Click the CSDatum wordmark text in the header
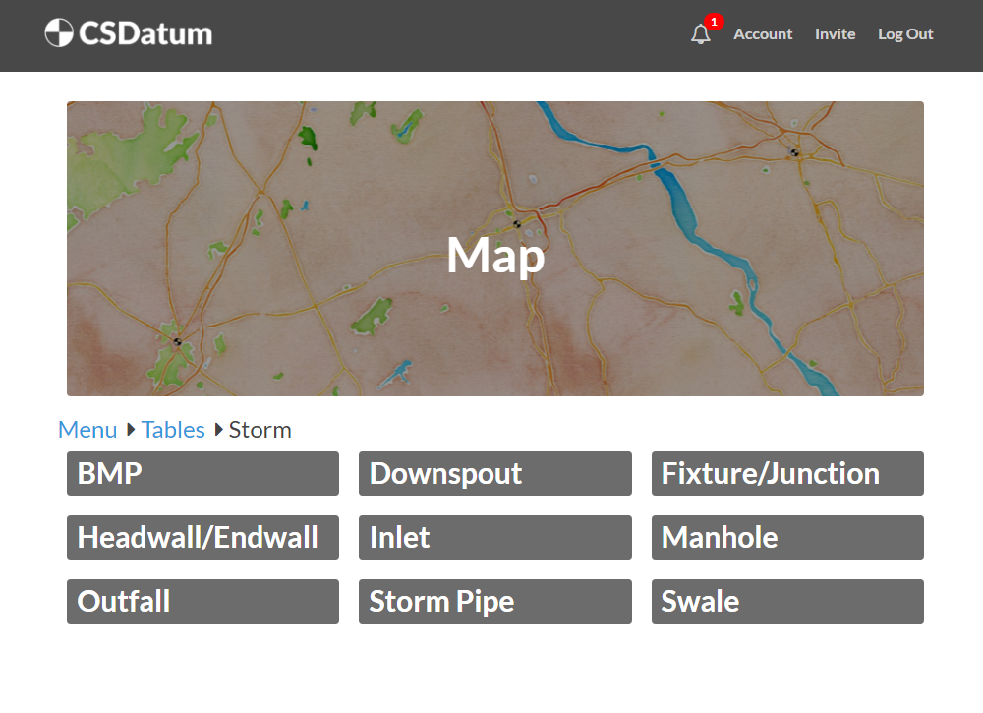 tap(145, 34)
